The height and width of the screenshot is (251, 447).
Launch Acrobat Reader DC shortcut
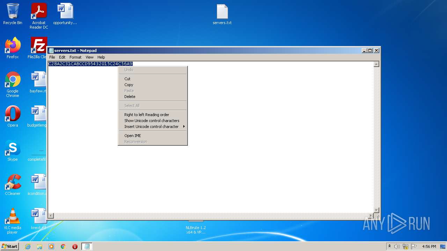pyautogui.click(x=39, y=16)
